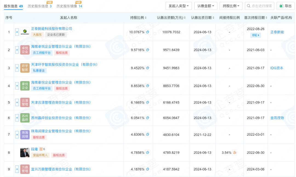Image resolution: width=296 pixels, height=177 pixels.
Task: Click the magnifier icon in the search box
Action: tap(249, 6)
